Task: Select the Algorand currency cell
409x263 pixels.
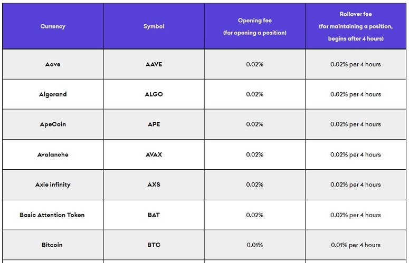Action: point(53,94)
